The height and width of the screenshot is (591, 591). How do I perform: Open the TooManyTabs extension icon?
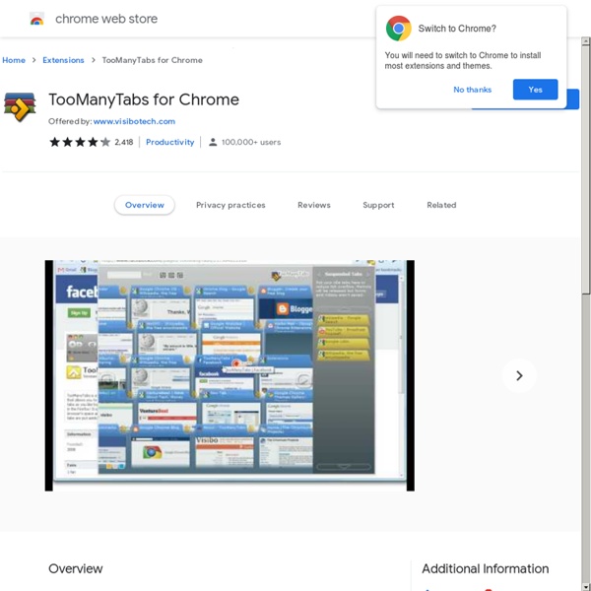coord(20,107)
